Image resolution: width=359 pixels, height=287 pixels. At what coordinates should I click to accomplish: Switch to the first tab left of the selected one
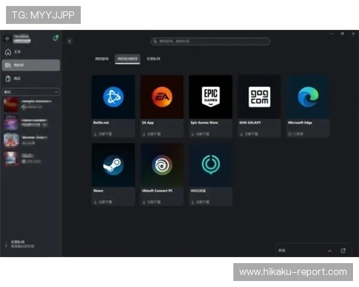[102, 59]
